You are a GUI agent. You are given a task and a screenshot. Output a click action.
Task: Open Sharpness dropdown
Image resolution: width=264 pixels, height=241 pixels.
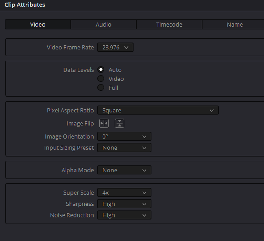coord(124,204)
